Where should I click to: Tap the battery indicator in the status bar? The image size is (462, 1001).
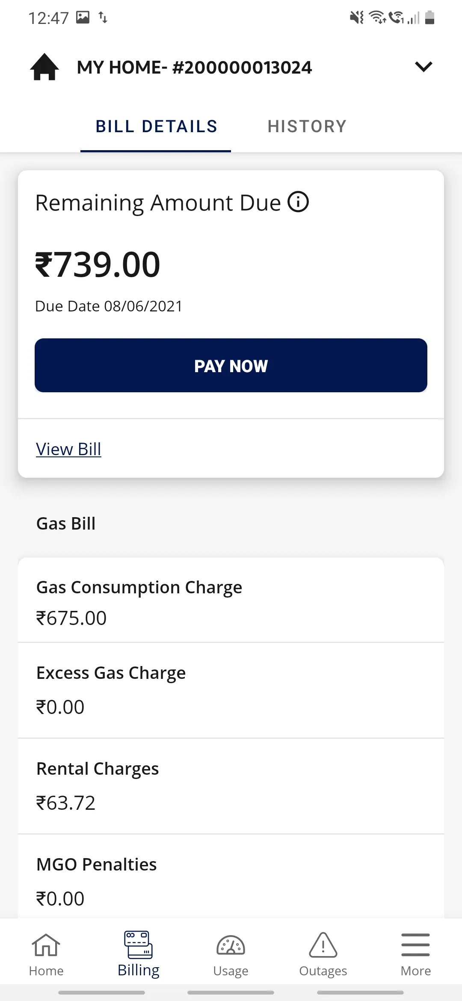429,18
